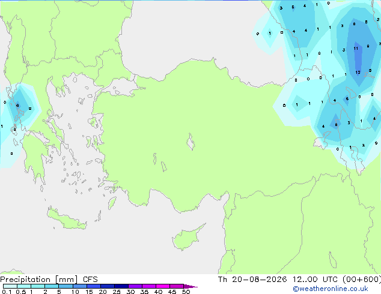Click the "25" legend scale label
The height and width of the screenshot is (294, 381).
pos(117,292)
